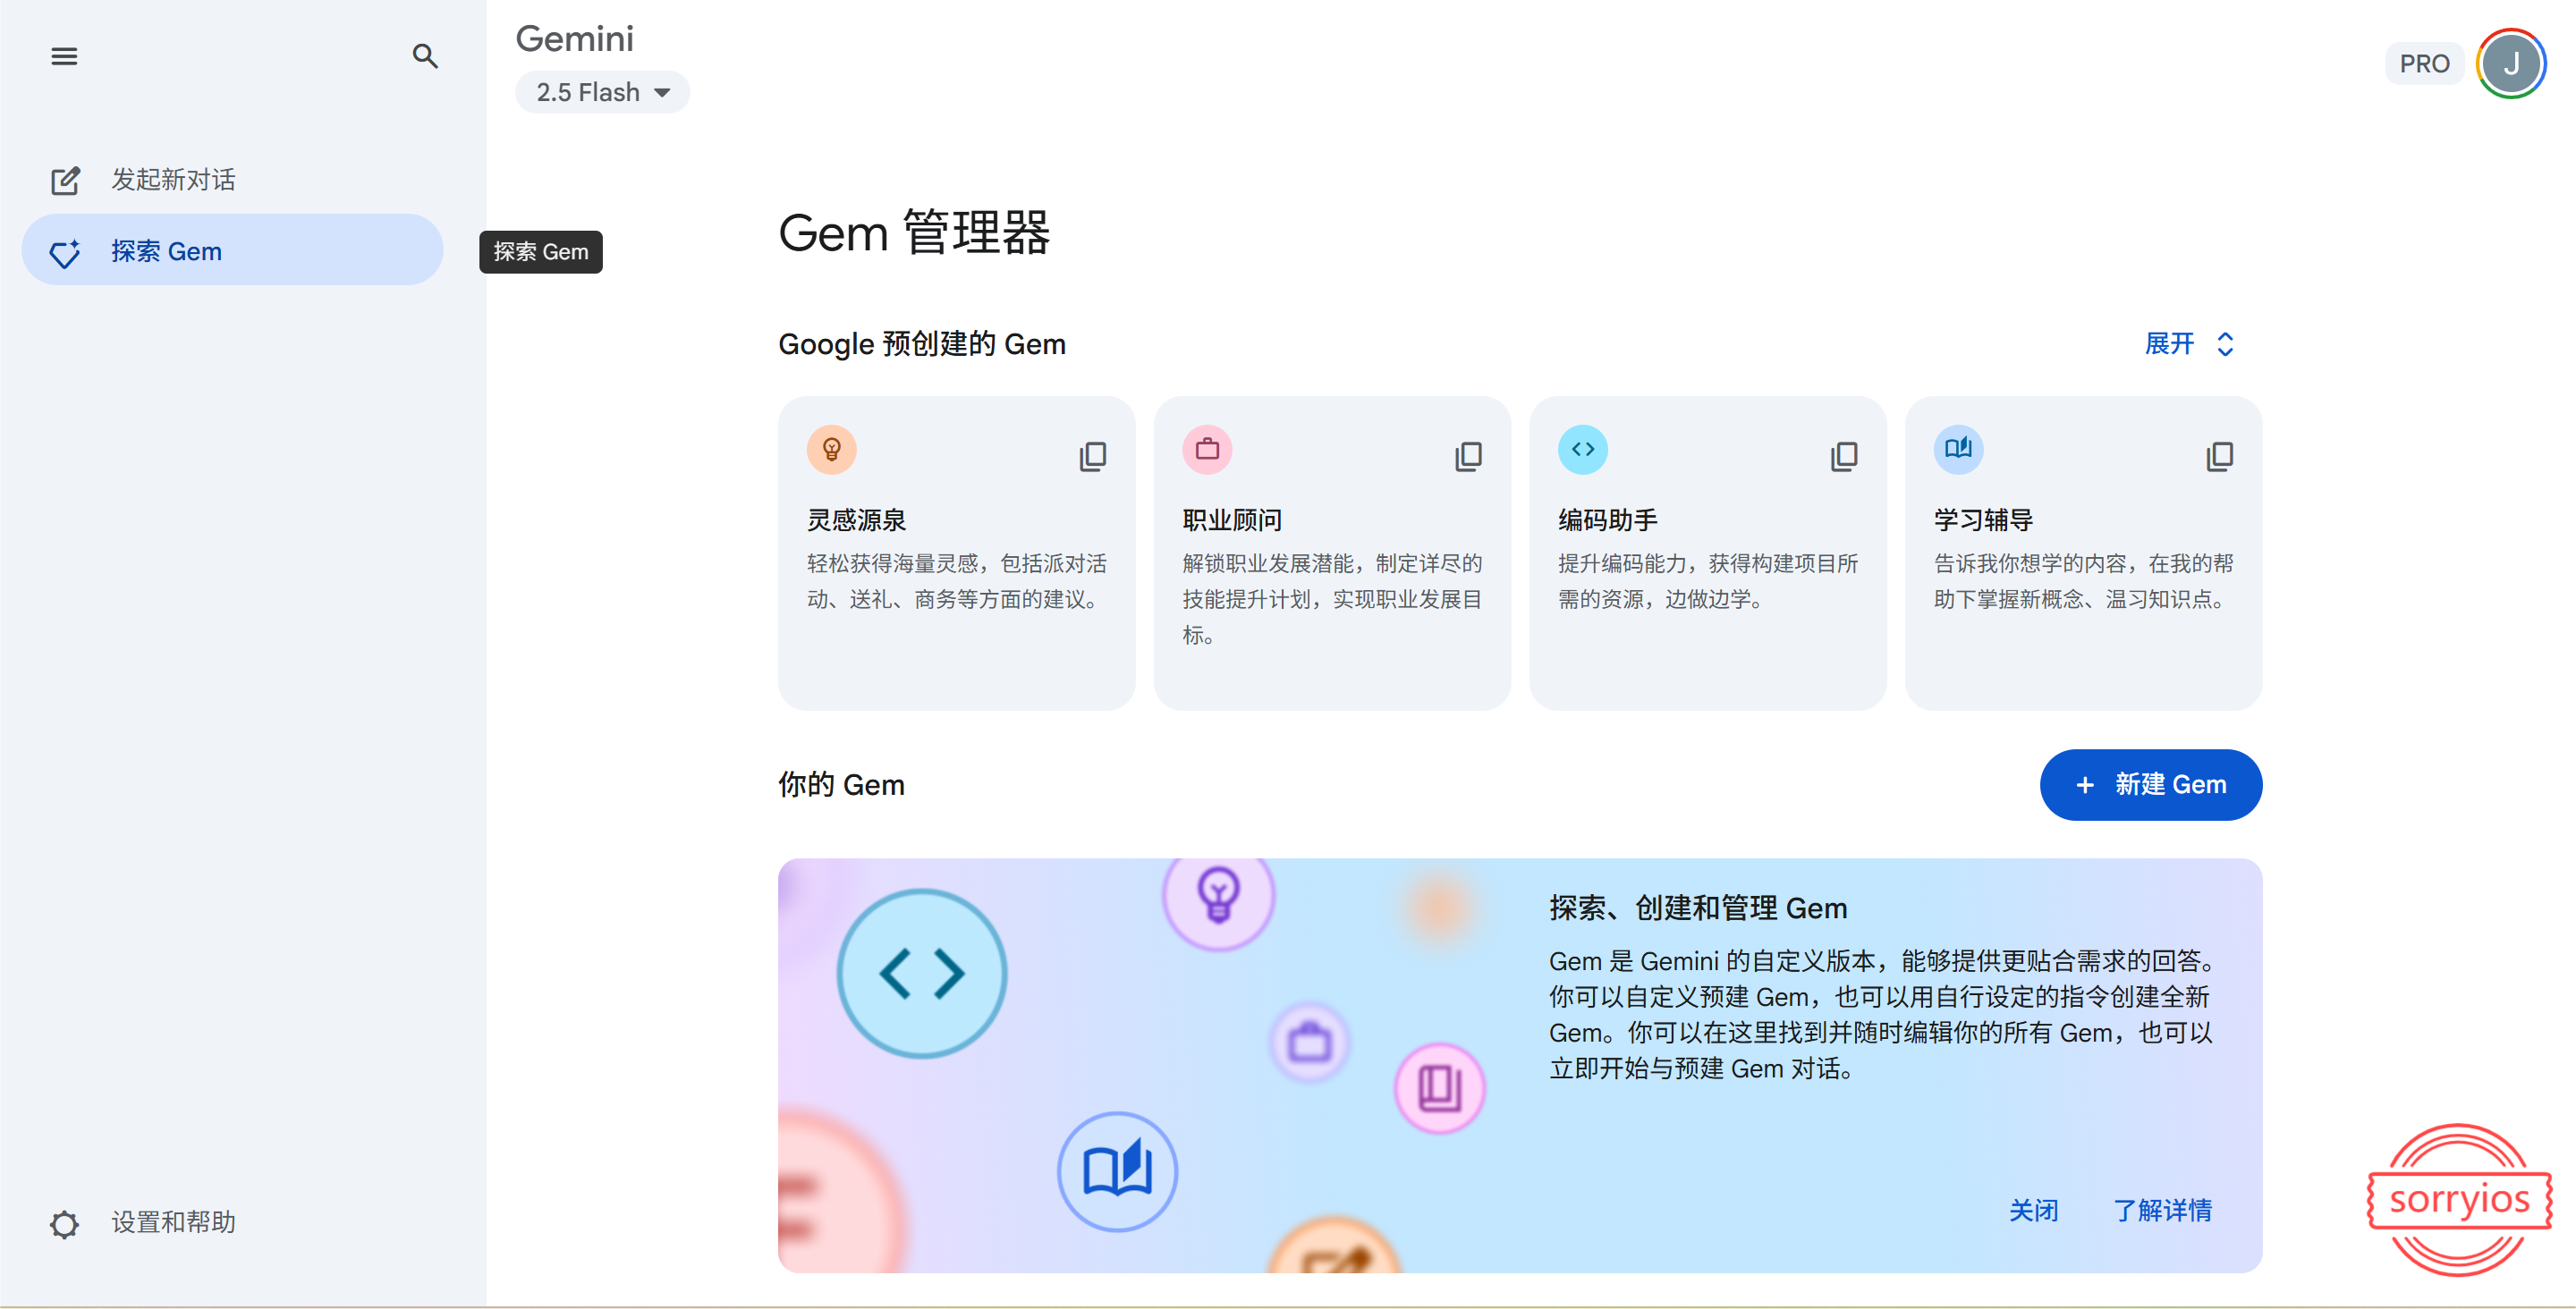Click the 职业顾问 briefcase icon
Viewport: 2576px width, 1309px height.
pos(1207,450)
